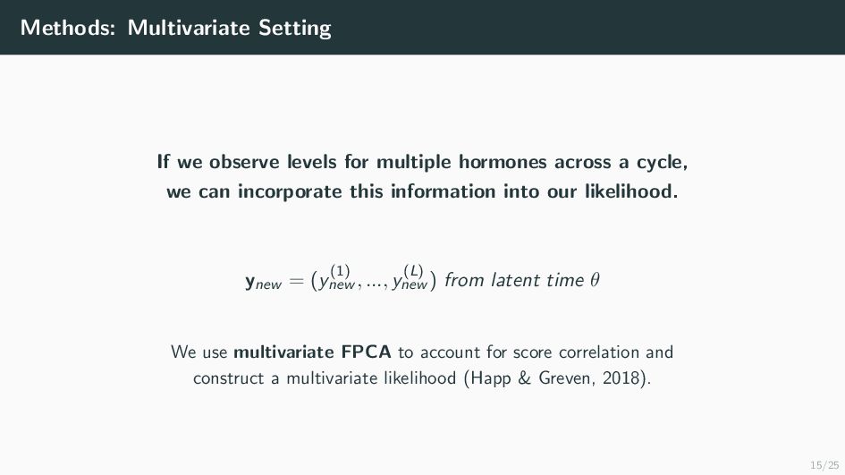This screenshot has height=475, width=845.
Task: Click the phrase 'construct a multivariate likelihood'
Action: pyautogui.click(x=325, y=378)
